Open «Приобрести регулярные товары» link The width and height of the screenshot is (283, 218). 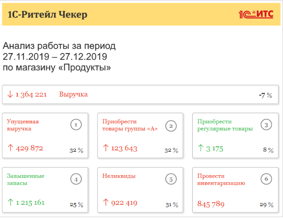(225, 125)
